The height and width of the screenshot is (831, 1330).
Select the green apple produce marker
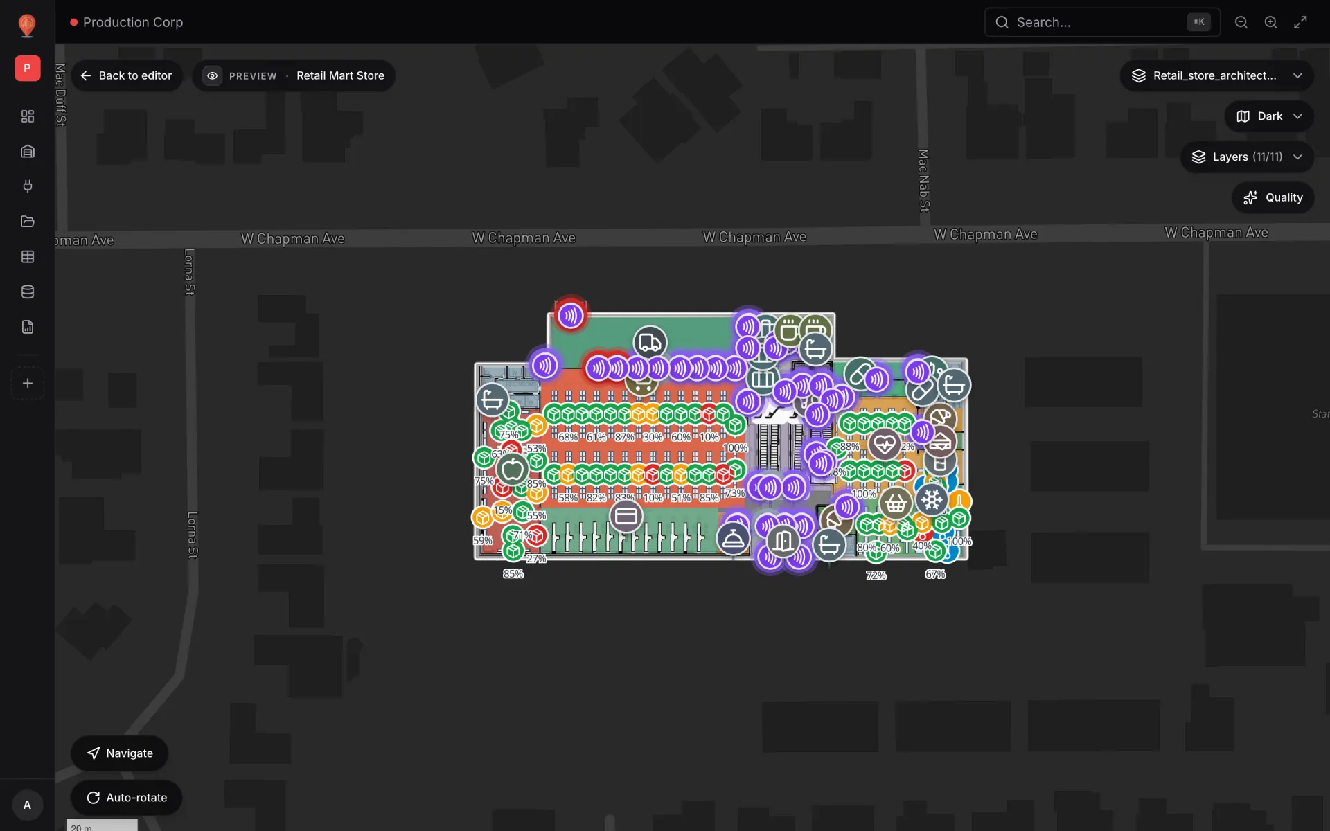coord(513,470)
